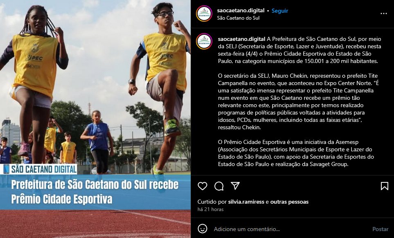This screenshot has width=394, height=238.
Task: View the outras pessoas likes list
Action: coord(289,202)
